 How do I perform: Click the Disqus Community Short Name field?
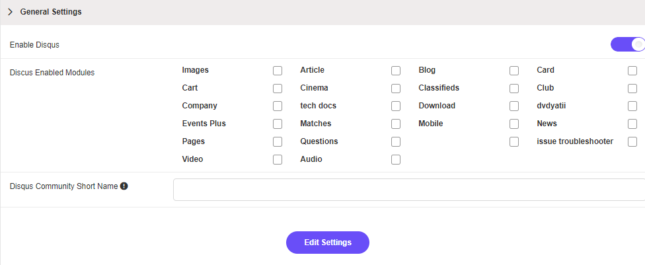tap(408, 190)
